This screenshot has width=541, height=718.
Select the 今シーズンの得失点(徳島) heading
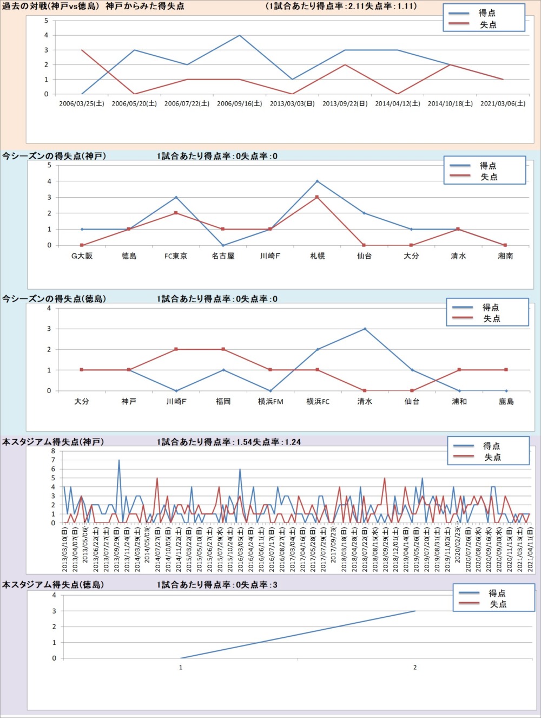[54, 299]
